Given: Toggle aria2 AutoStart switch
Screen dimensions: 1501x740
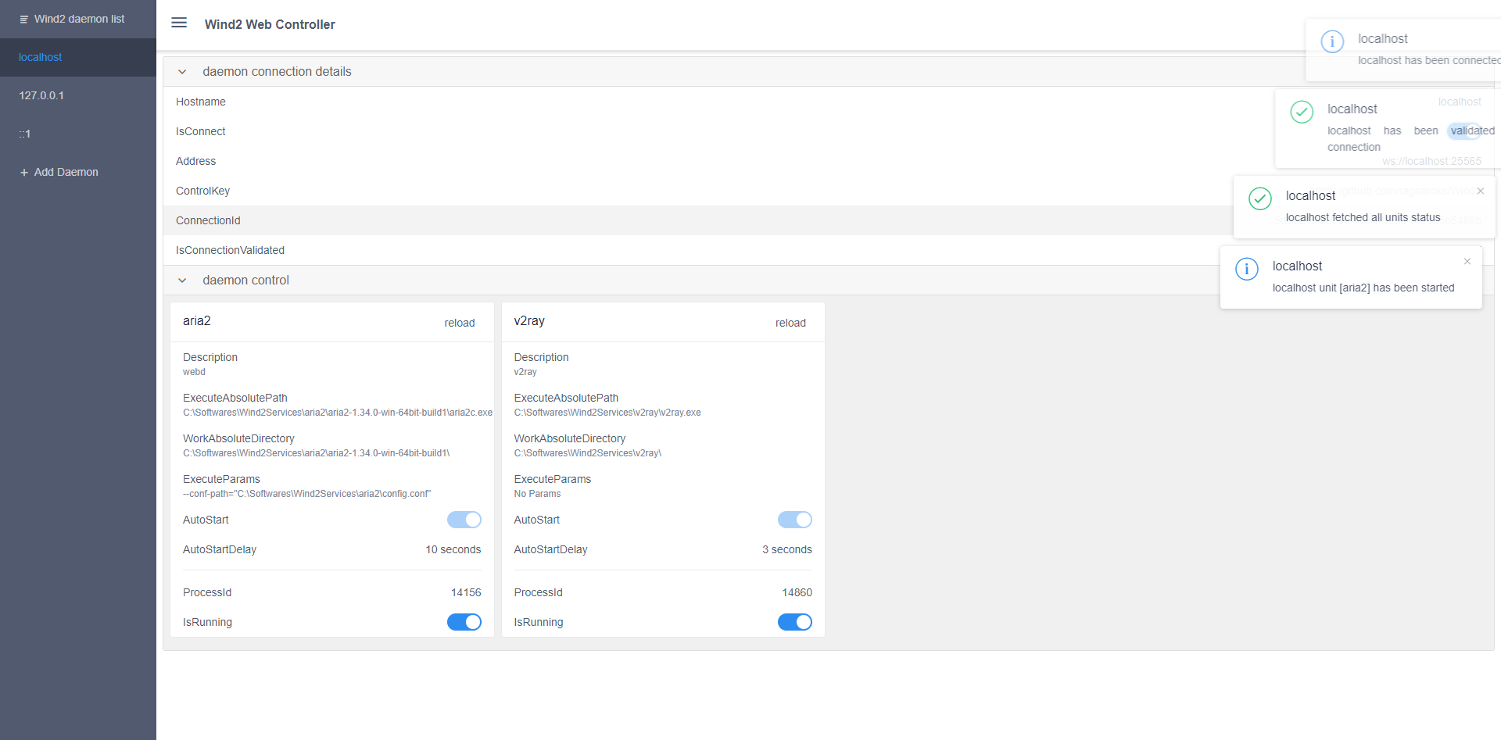Looking at the screenshot, I should (464, 520).
